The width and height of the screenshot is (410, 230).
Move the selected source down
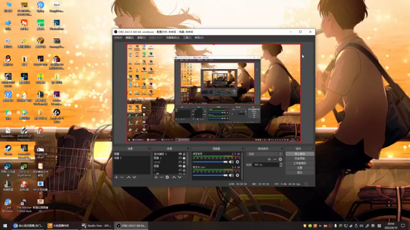[x=180, y=177]
